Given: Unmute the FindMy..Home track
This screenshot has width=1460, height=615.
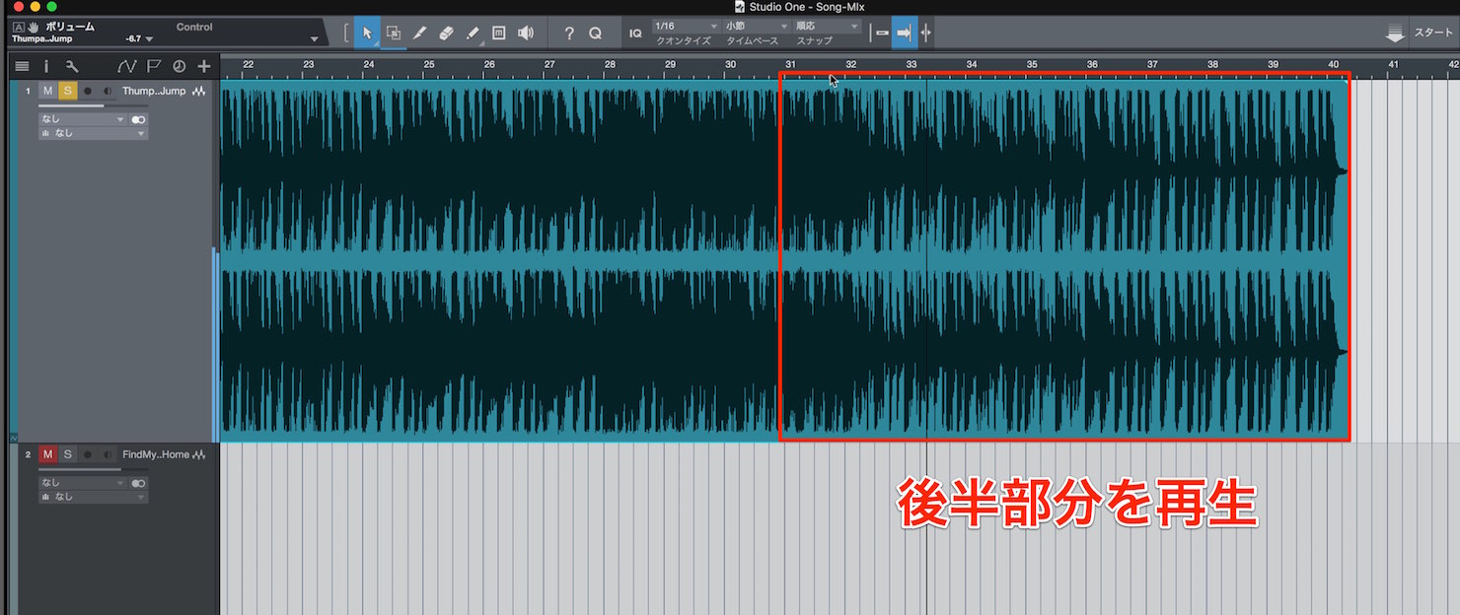Looking at the screenshot, I should coord(47,455).
